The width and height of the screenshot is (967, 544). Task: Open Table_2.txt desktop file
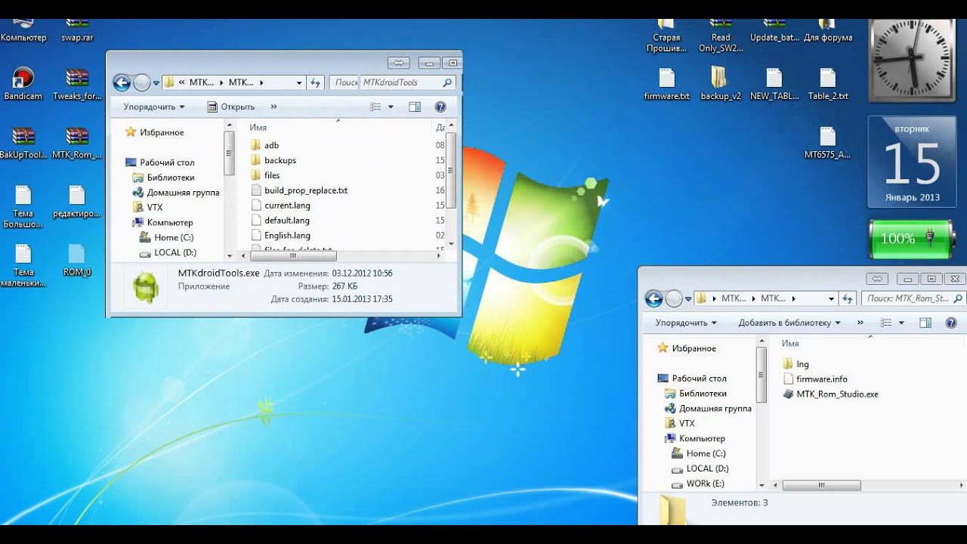pos(828,83)
